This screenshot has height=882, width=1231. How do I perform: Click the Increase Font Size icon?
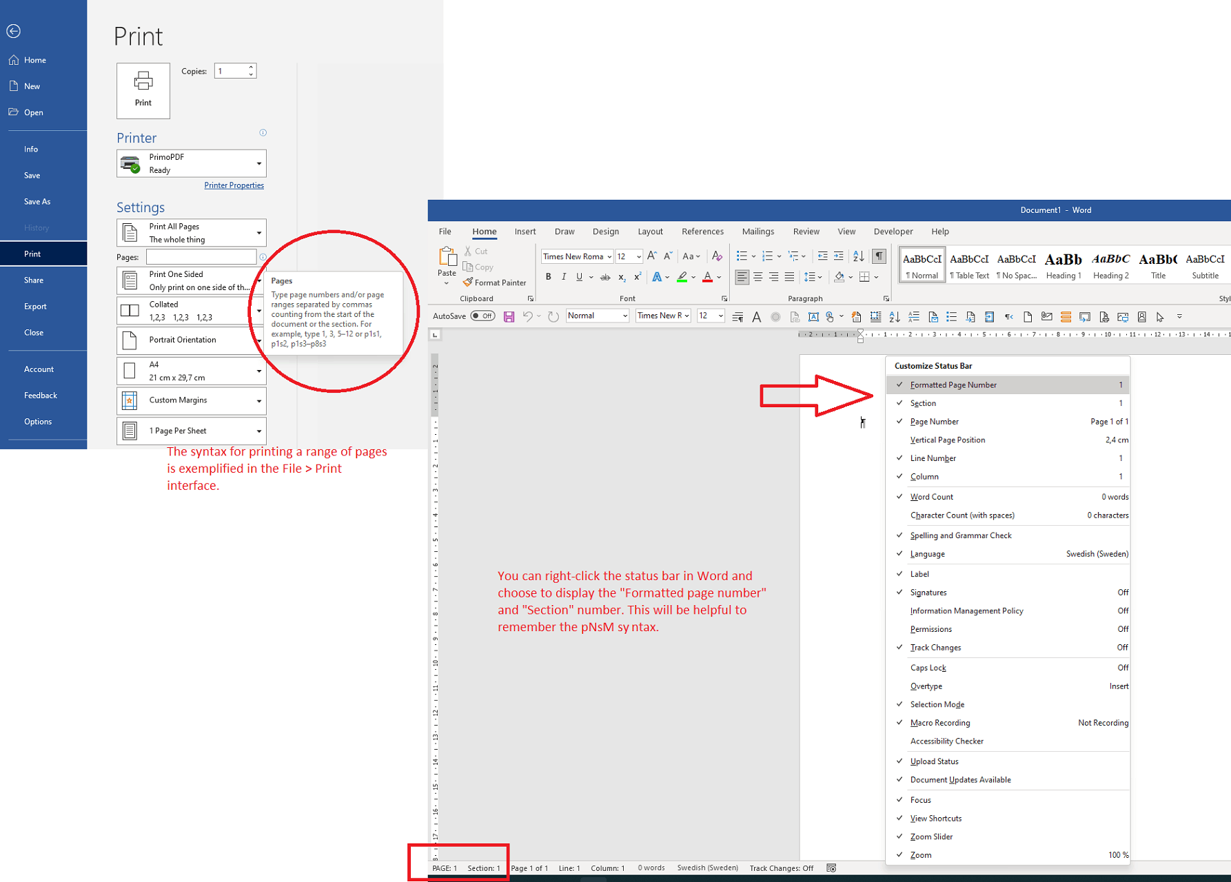click(x=652, y=256)
